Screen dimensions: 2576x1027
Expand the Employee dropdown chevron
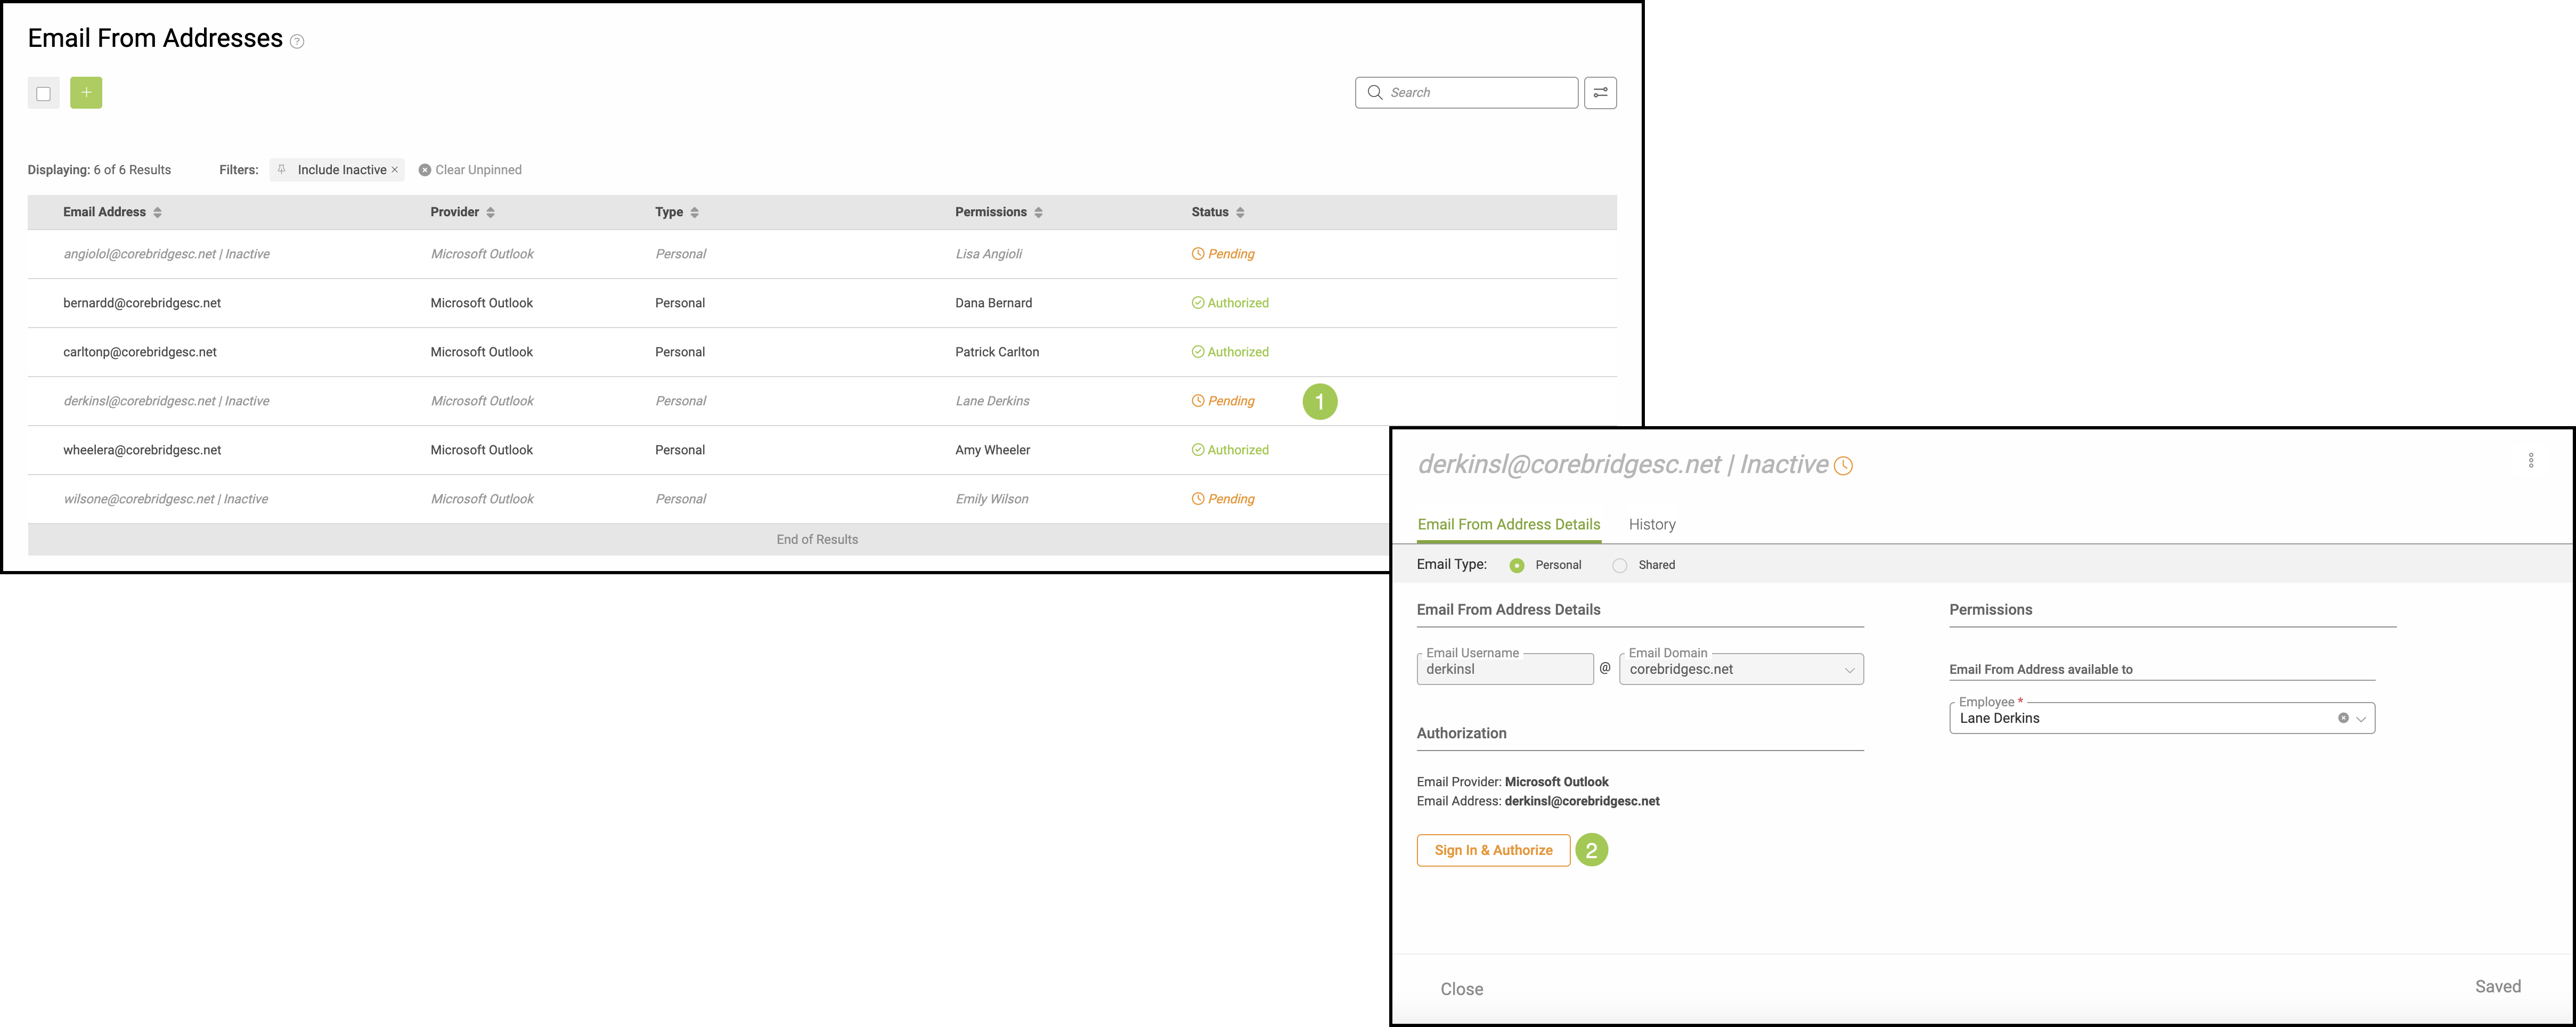[x=2361, y=719]
